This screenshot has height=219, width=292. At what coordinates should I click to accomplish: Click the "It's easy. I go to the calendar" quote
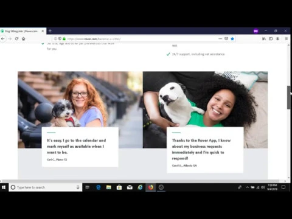[x=77, y=146]
